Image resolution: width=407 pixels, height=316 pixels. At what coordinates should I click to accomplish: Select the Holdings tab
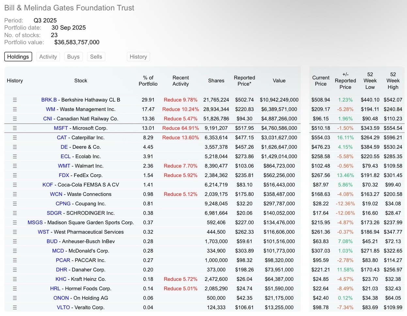[x=18, y=57]
